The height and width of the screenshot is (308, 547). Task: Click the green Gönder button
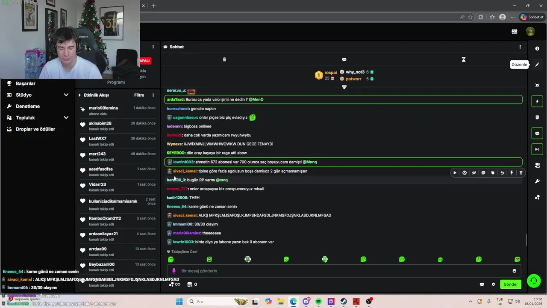[x=511, y=284]
